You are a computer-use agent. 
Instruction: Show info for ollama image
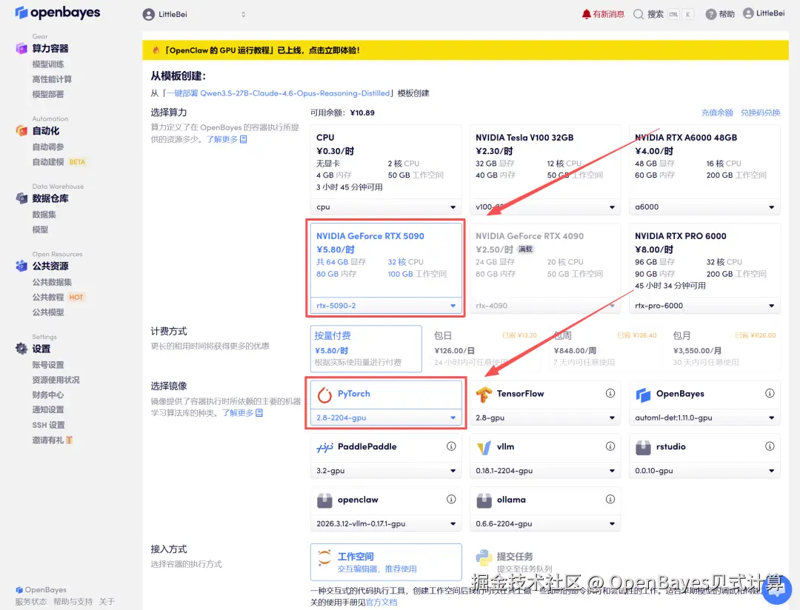(610, 499)
